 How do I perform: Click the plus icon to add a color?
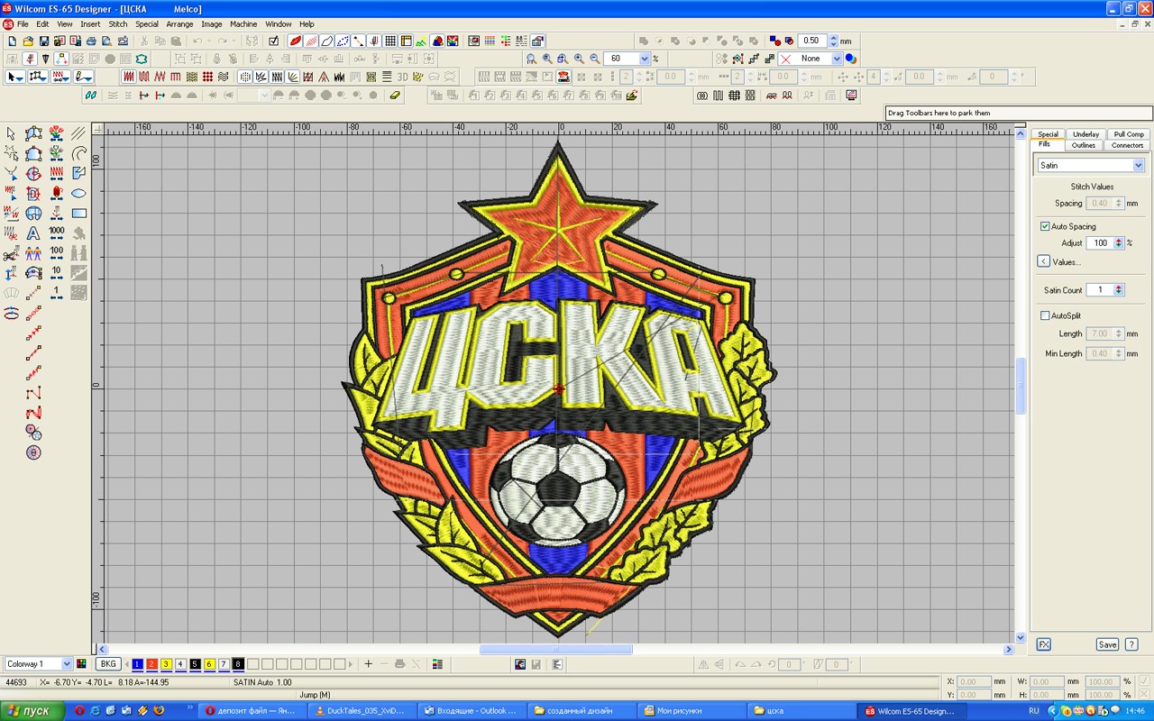(x=368, y=664)
